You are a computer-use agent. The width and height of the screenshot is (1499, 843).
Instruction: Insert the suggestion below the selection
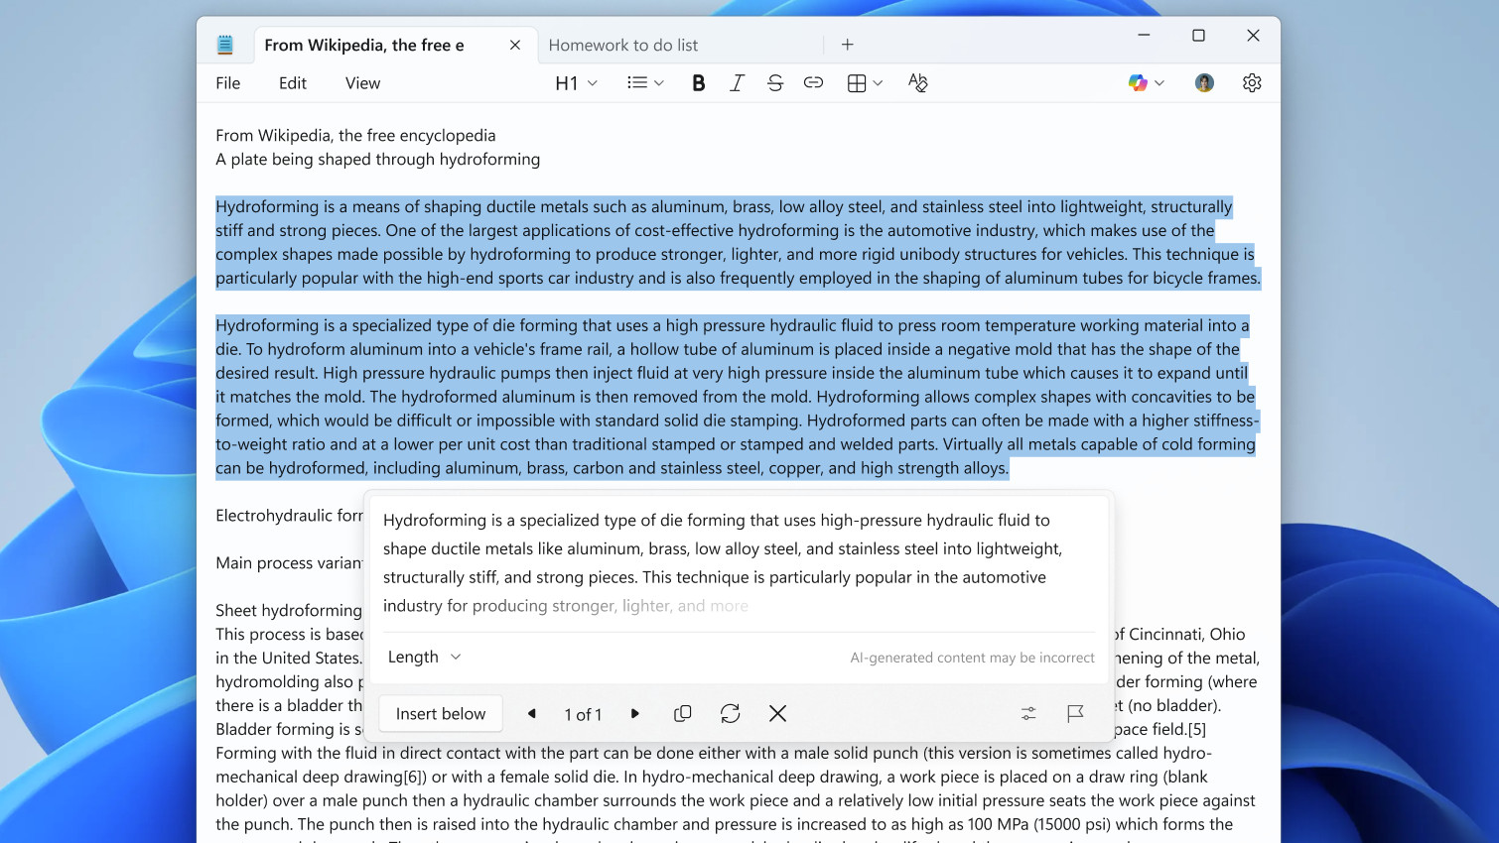click(440, 713)
